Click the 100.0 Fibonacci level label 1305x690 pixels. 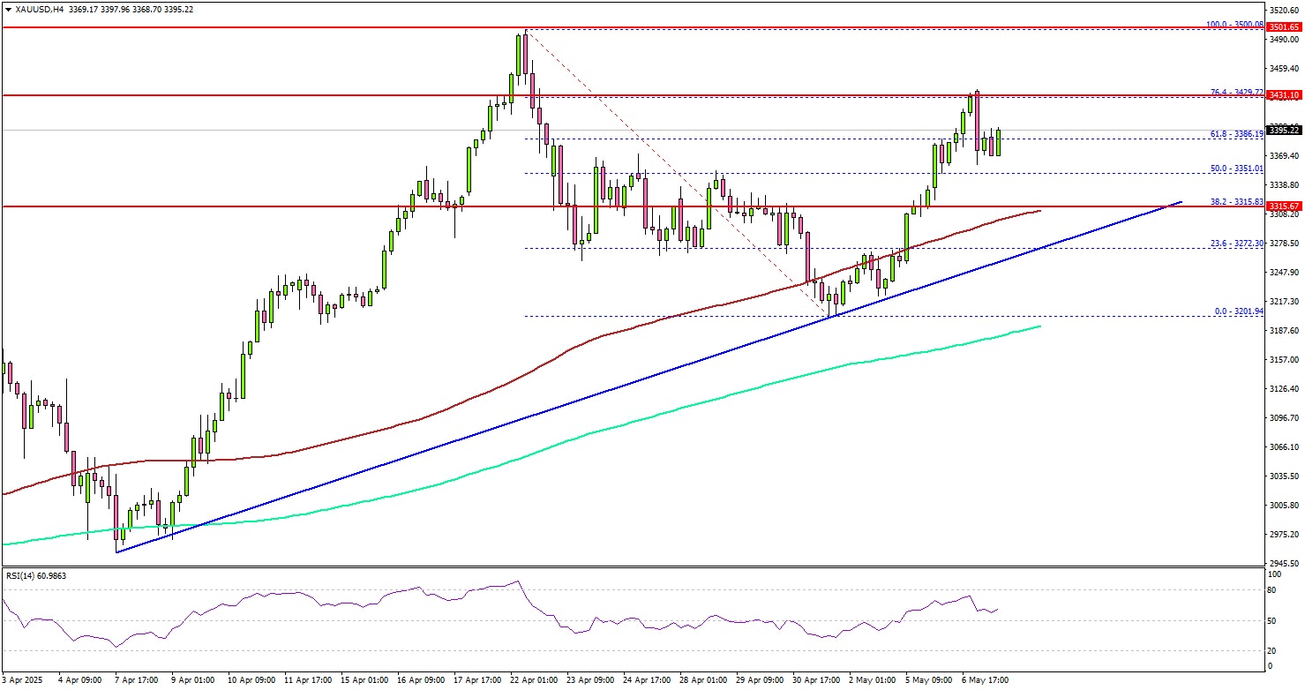[1234, 24]
